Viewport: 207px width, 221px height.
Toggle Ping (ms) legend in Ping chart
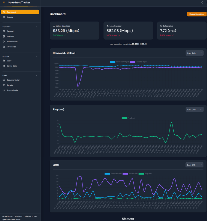(128, 118)
